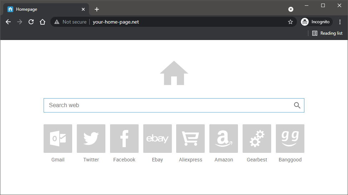
Task: Open the Facebook shortcut tile
Action: pyautogui.click(x=124, y=139)
